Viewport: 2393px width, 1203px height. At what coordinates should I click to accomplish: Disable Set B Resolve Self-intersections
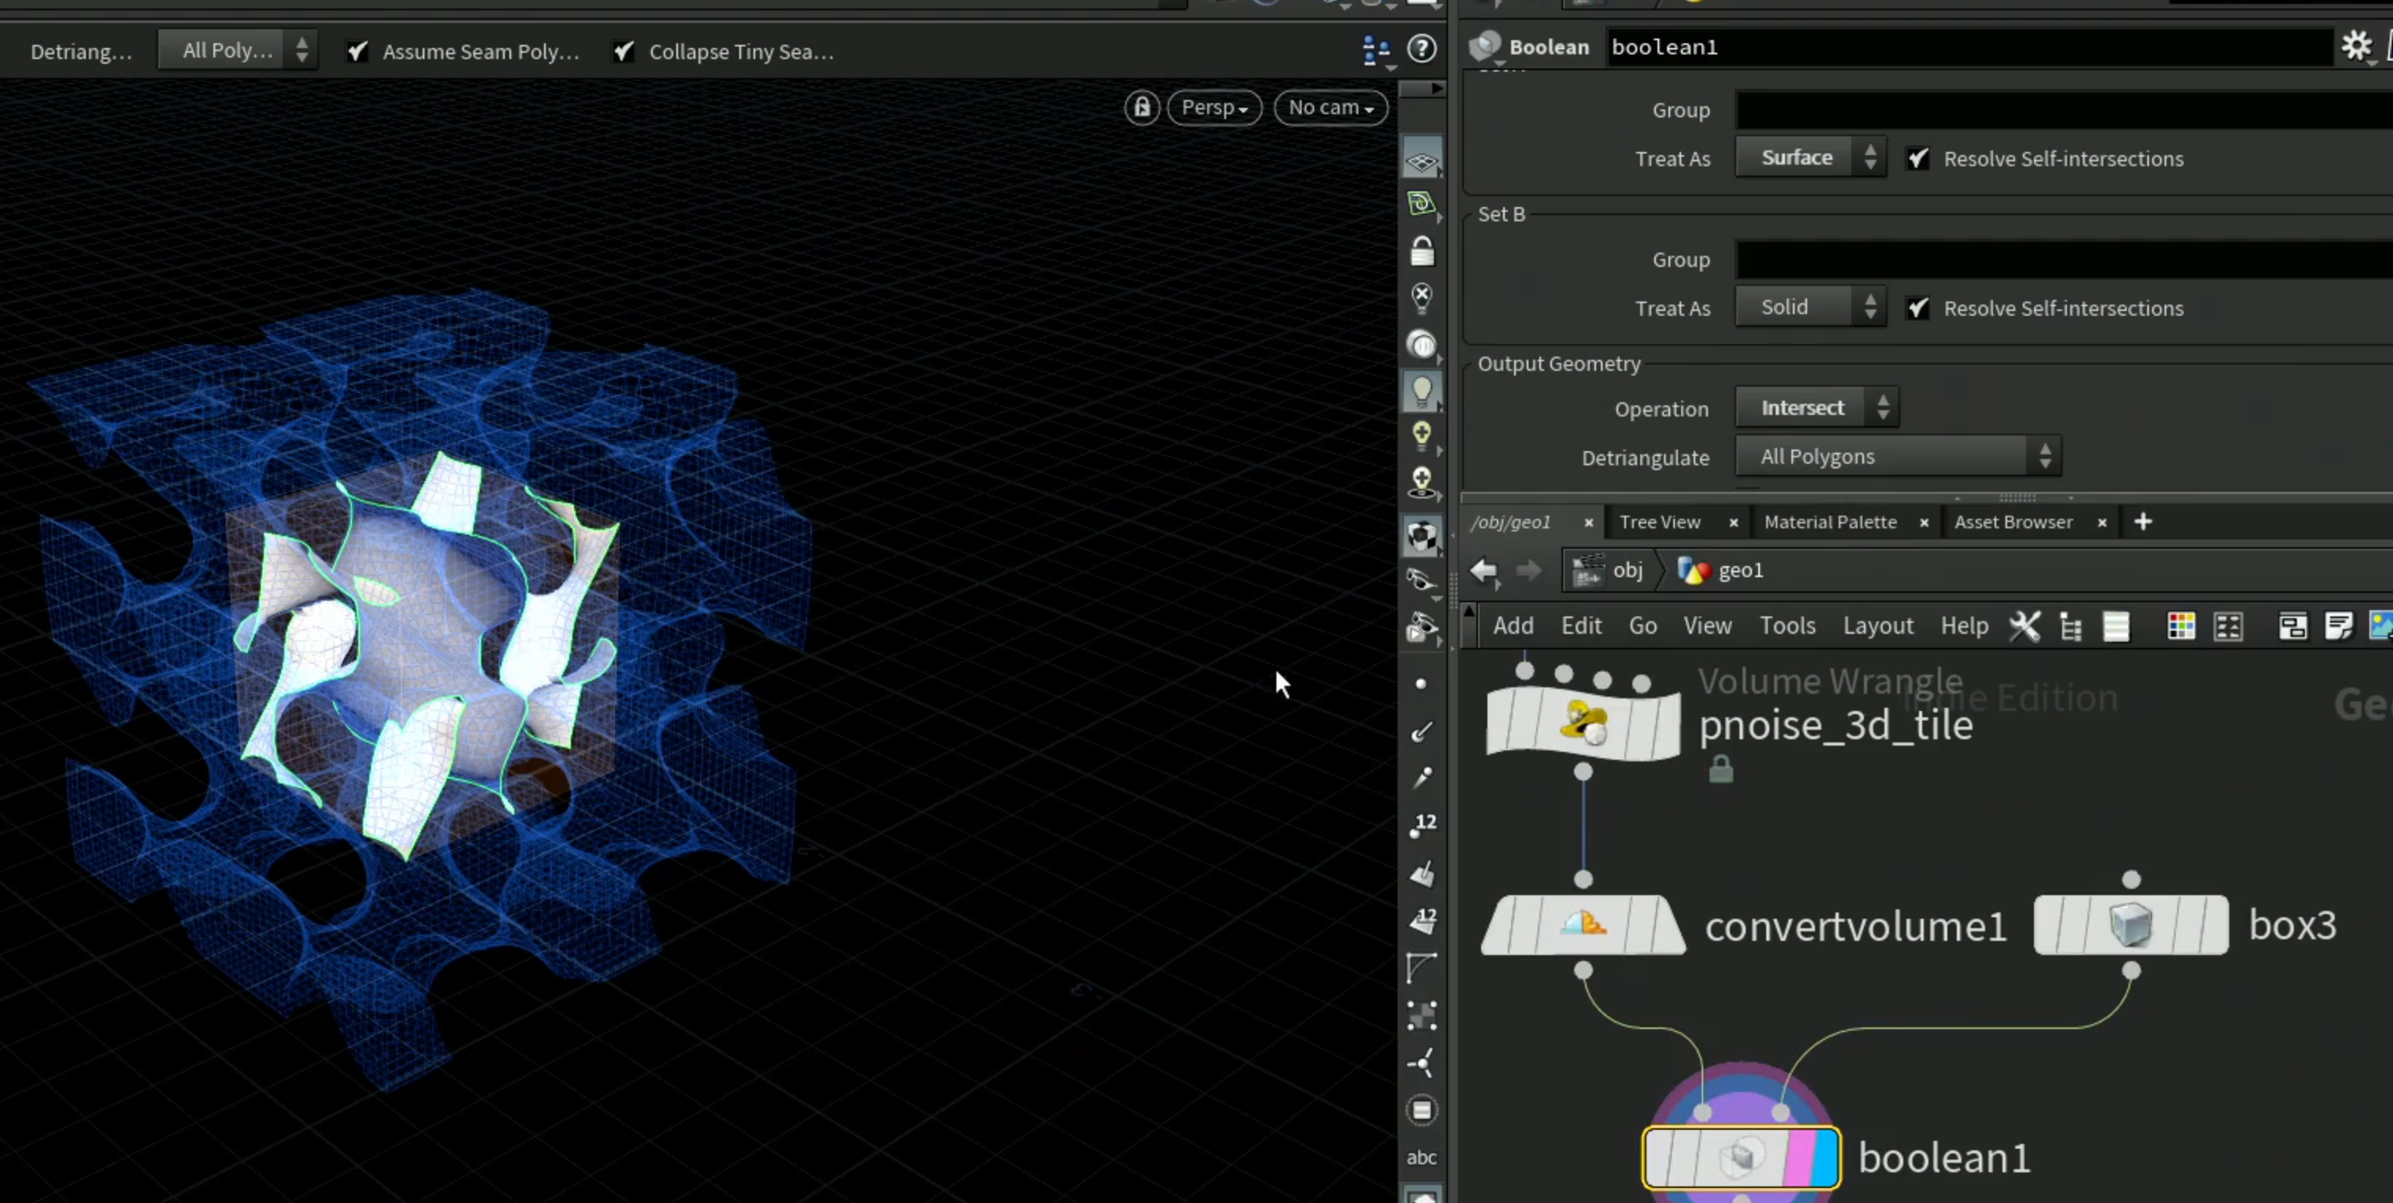click(x=1917, y=309)
